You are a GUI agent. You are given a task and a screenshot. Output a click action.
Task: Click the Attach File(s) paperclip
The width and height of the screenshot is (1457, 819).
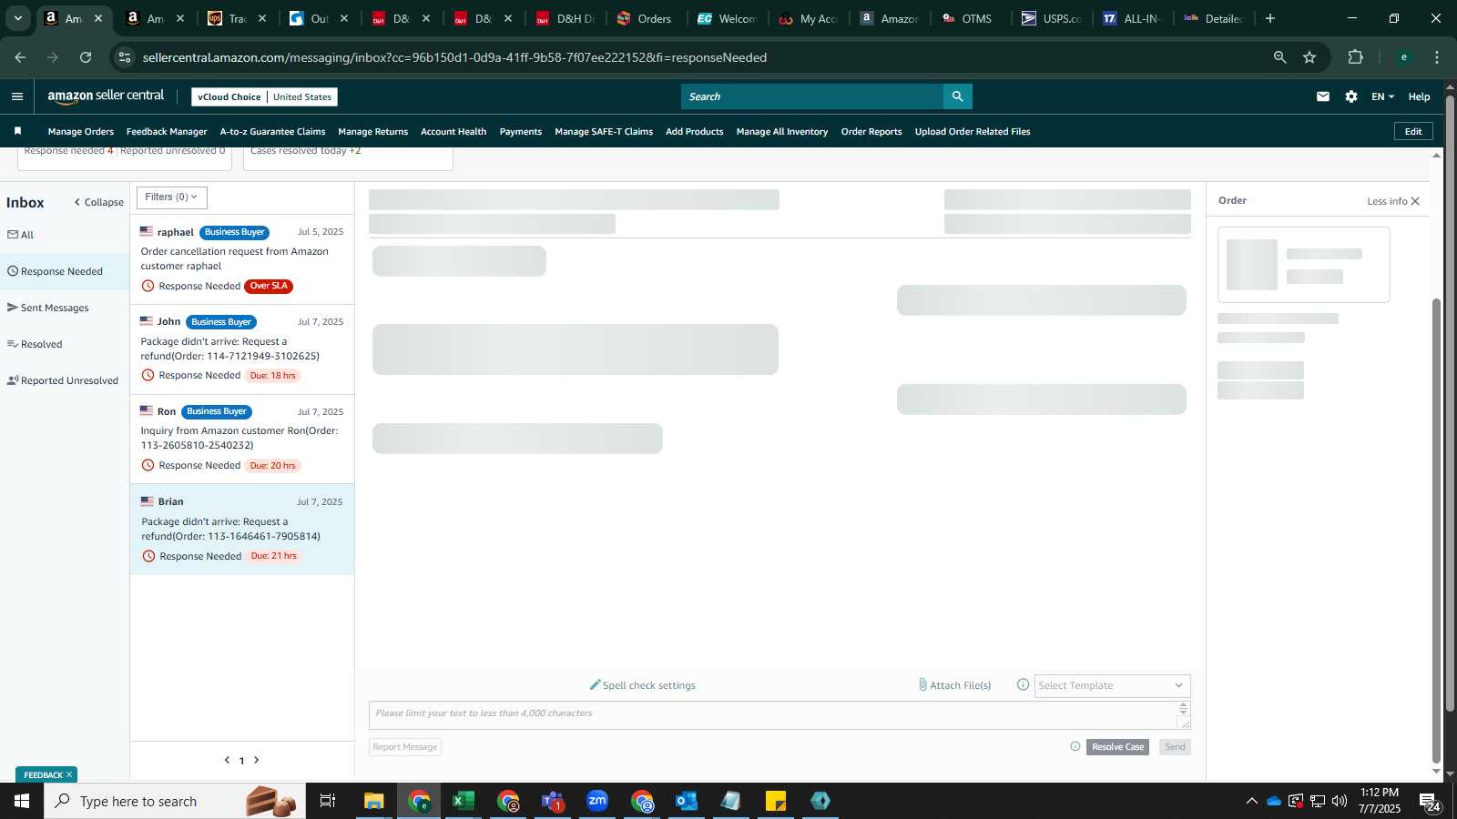coord(922,684)
